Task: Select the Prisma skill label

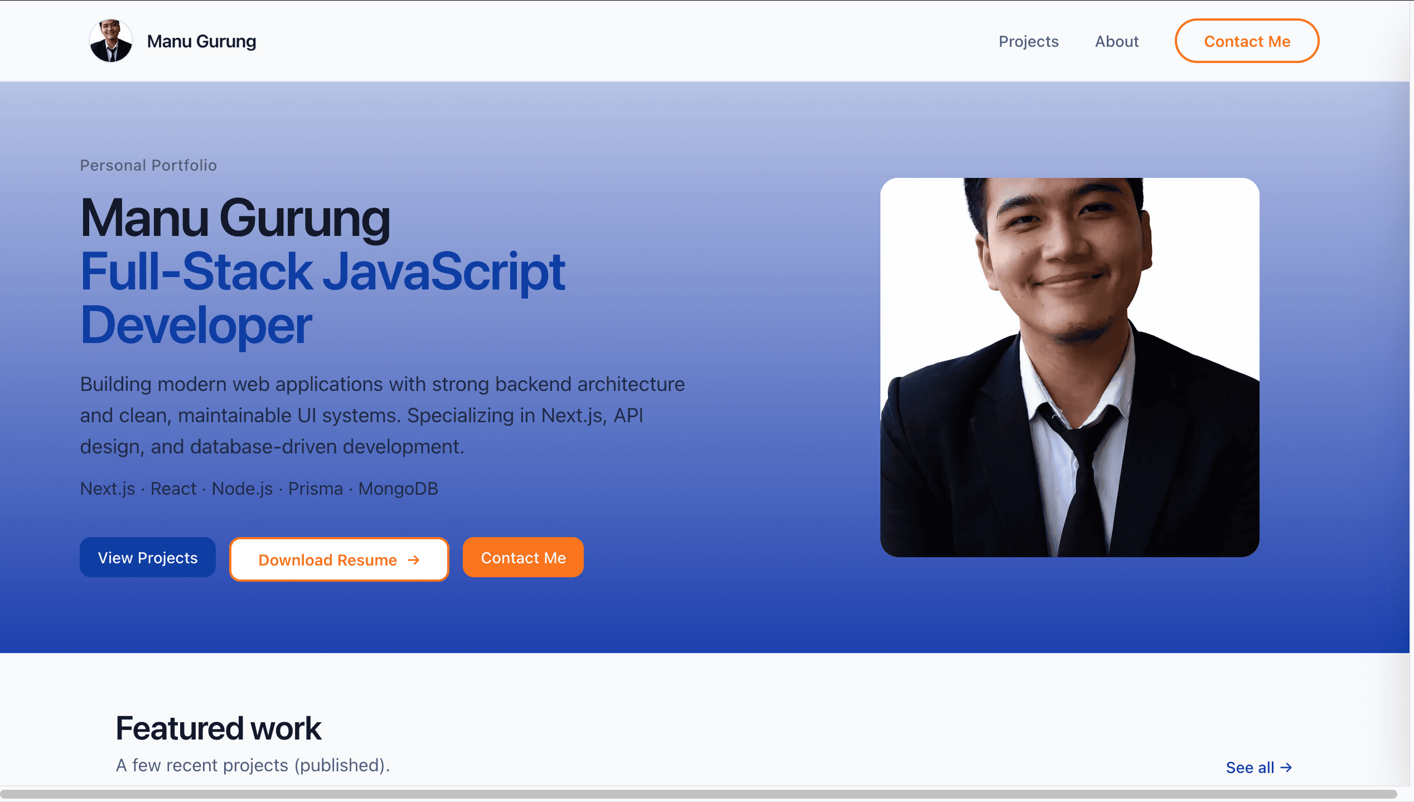Action: coord(315,489)
